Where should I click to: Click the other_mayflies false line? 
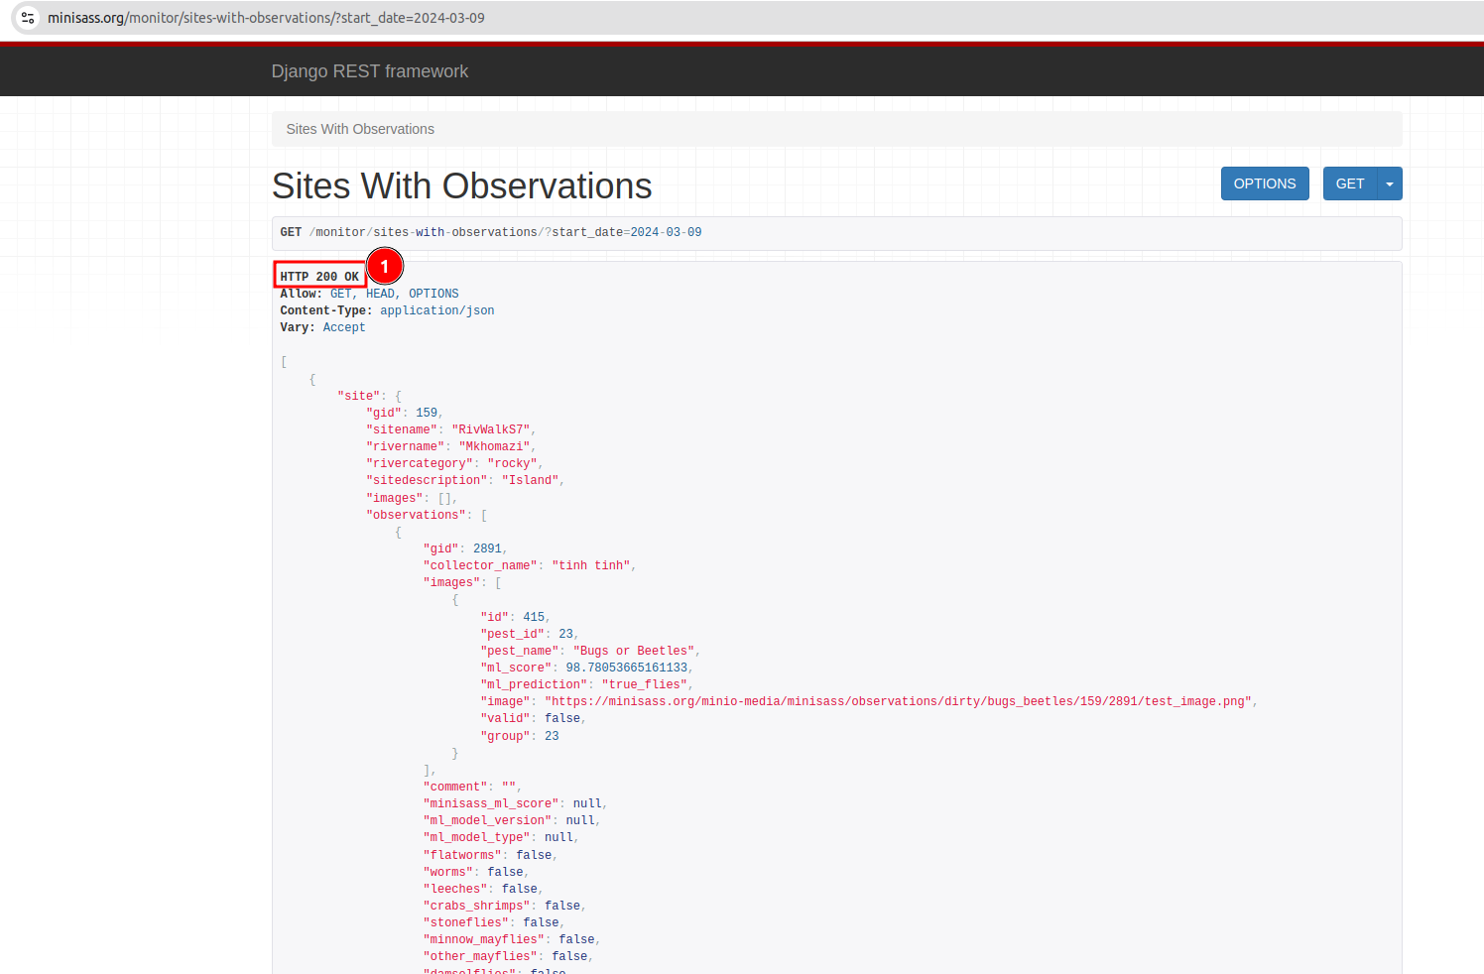point(508,956)
